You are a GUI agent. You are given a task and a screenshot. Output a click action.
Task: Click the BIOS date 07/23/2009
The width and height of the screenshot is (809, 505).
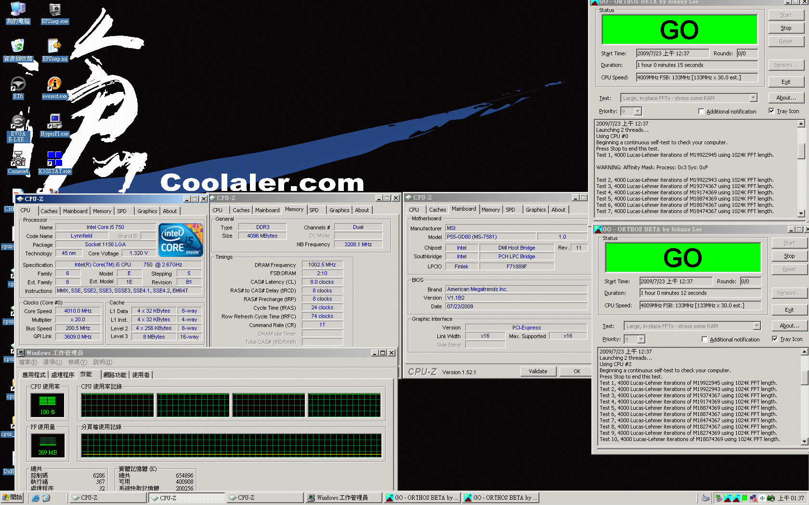516,306
